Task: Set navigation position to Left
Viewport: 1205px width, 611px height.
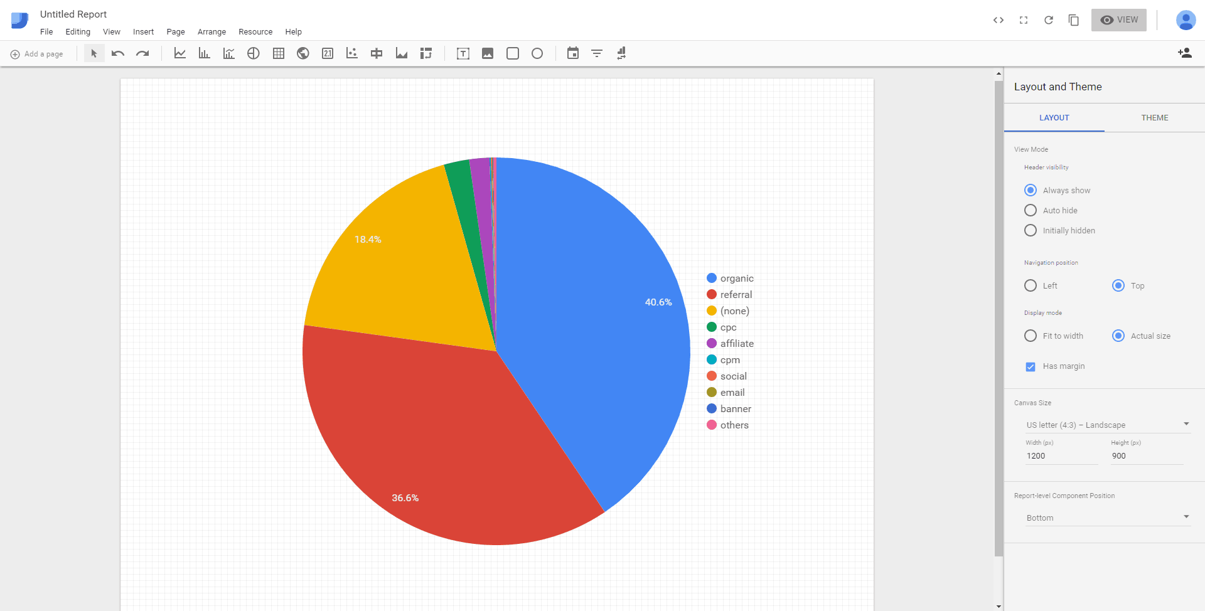Action: [x=1030, y=285]
